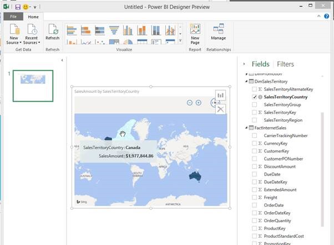
Task: Check the ProductStandardCost field
Action: pos(254,236)
